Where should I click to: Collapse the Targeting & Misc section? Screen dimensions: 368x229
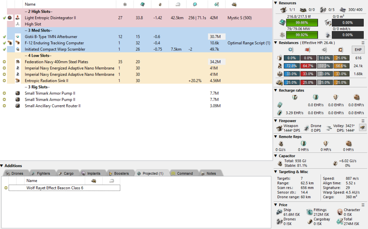coord(276,172)
